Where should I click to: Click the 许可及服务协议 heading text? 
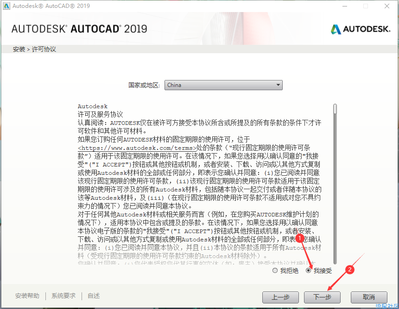100,114
